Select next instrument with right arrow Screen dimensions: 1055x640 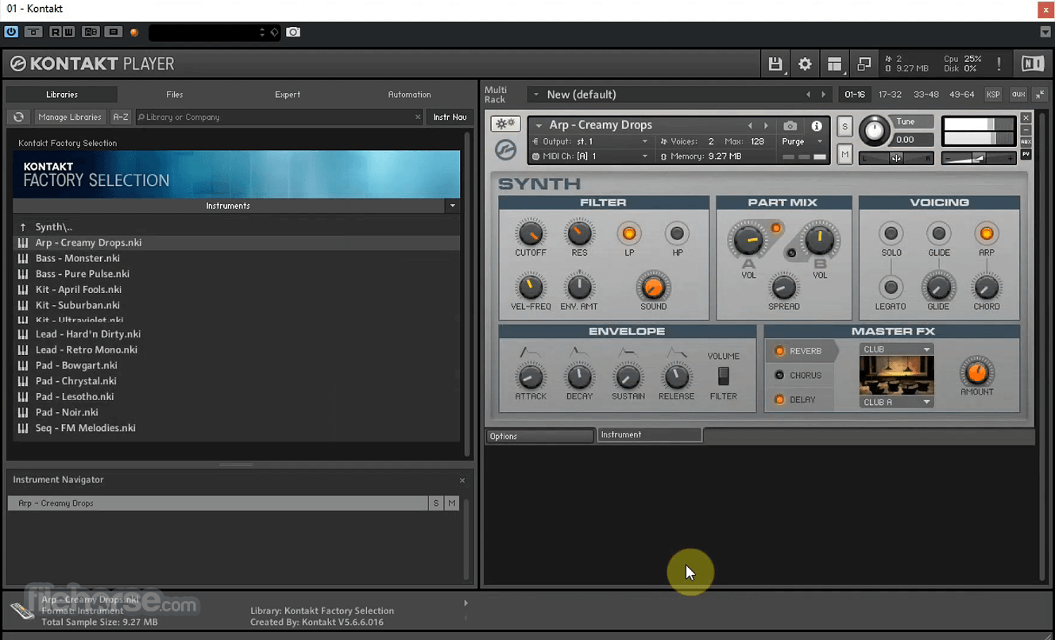(x=766, y=125)
